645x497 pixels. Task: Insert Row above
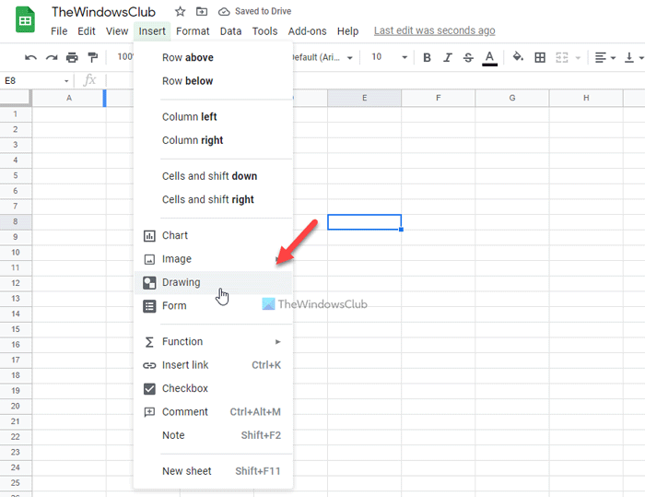coord(213,58)
